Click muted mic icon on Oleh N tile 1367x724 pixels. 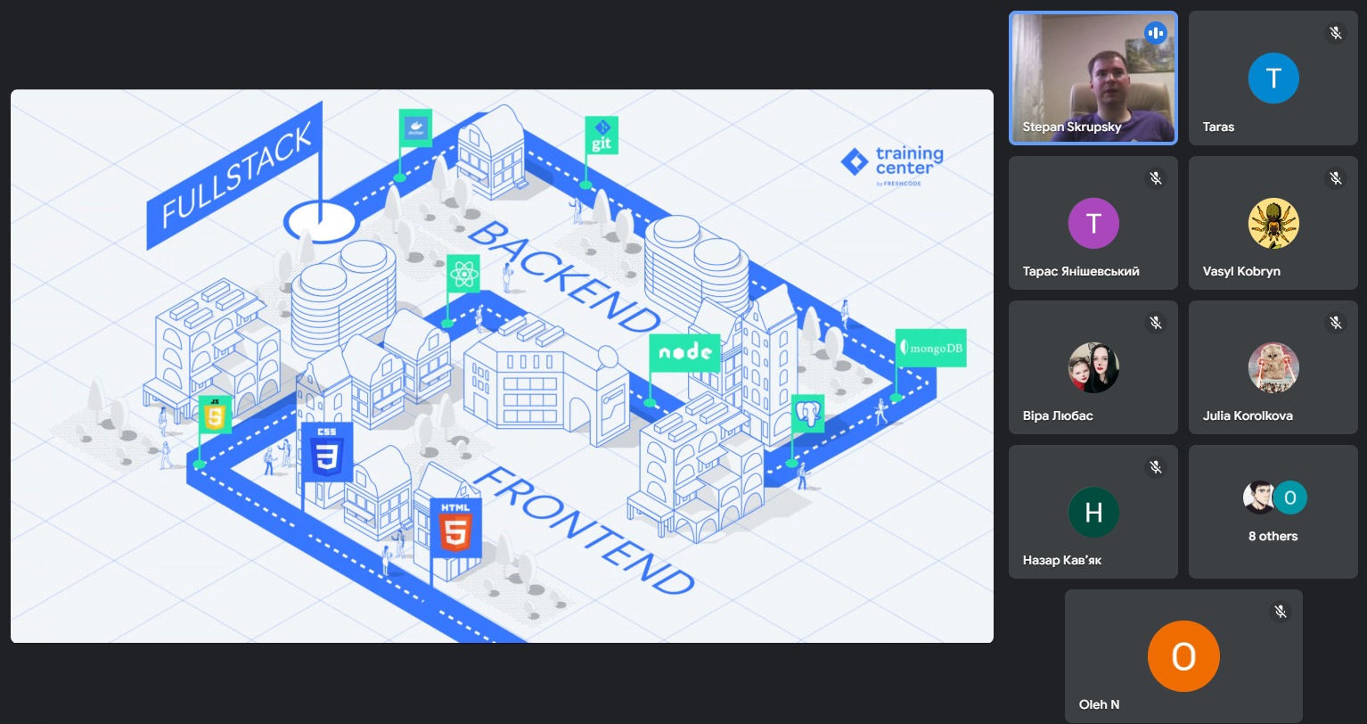[x=1280, y=611]
